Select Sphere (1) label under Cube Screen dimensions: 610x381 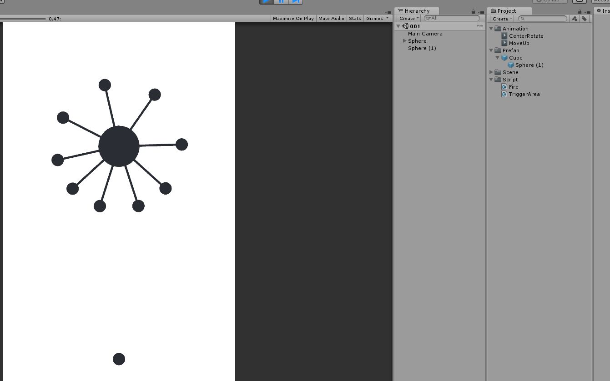[529, 65]
